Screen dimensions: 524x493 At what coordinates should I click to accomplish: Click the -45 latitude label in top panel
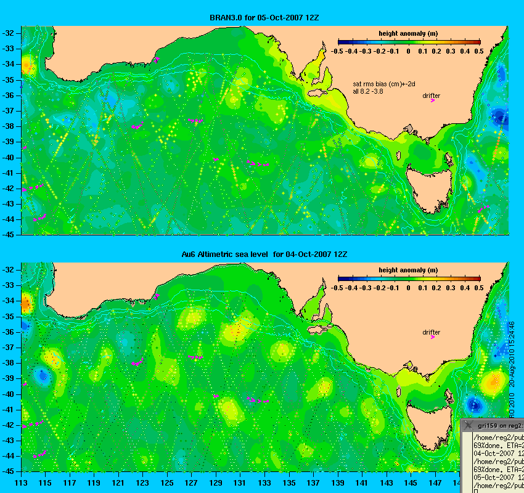[x=9, y=234]
